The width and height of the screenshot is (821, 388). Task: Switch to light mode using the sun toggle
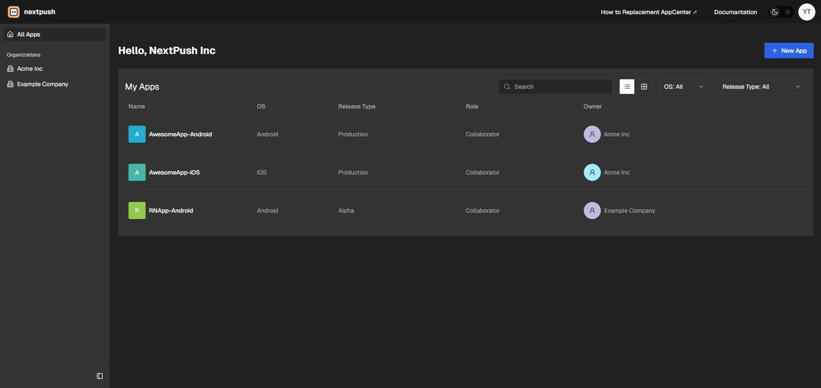[788, 12]
